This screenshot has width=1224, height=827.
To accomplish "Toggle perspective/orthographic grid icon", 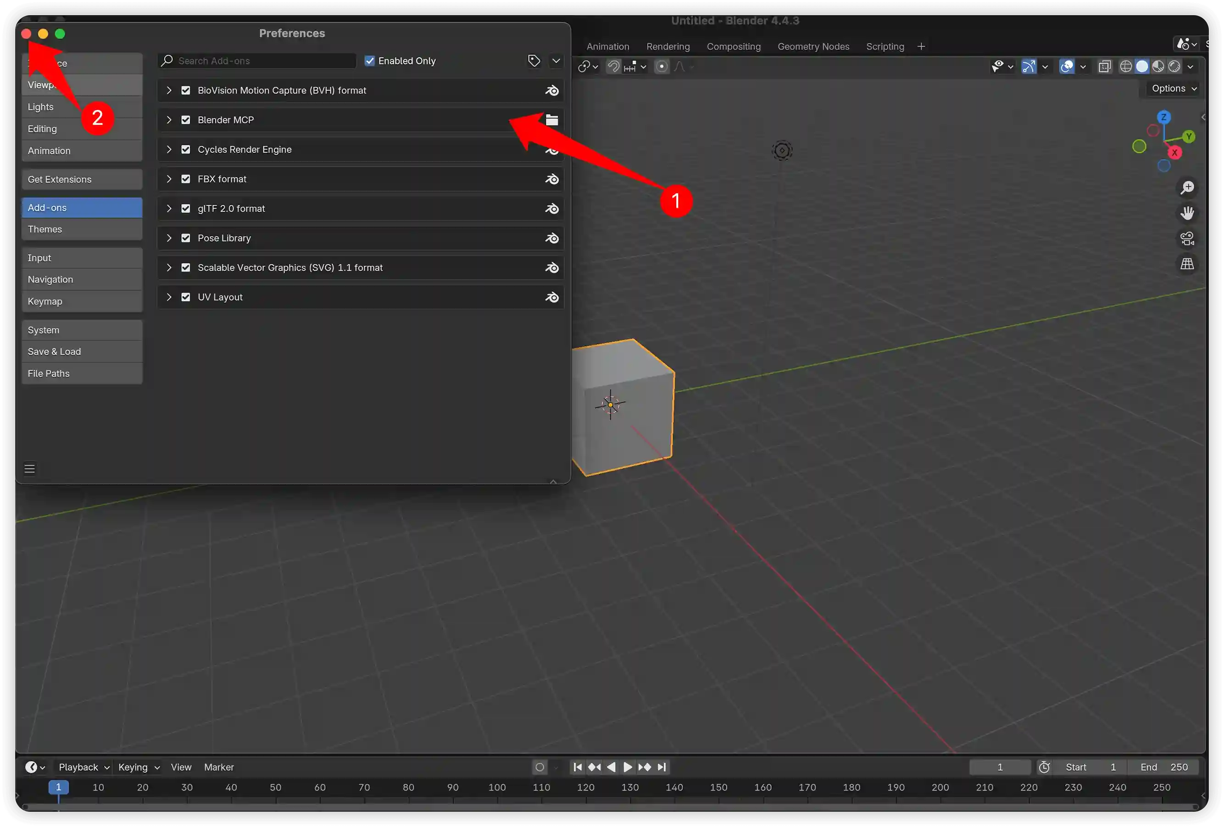I will (1187, 264).
